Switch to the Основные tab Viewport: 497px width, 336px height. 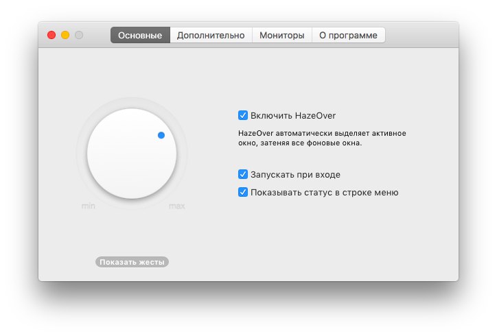(x=140, y=35)
